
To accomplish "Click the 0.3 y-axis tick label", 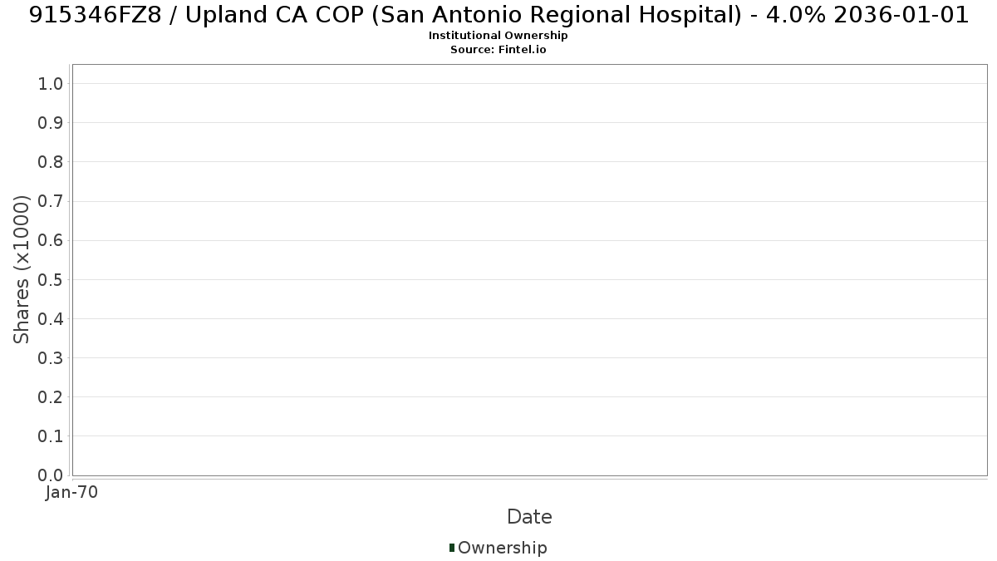I will tap(51, 357).
